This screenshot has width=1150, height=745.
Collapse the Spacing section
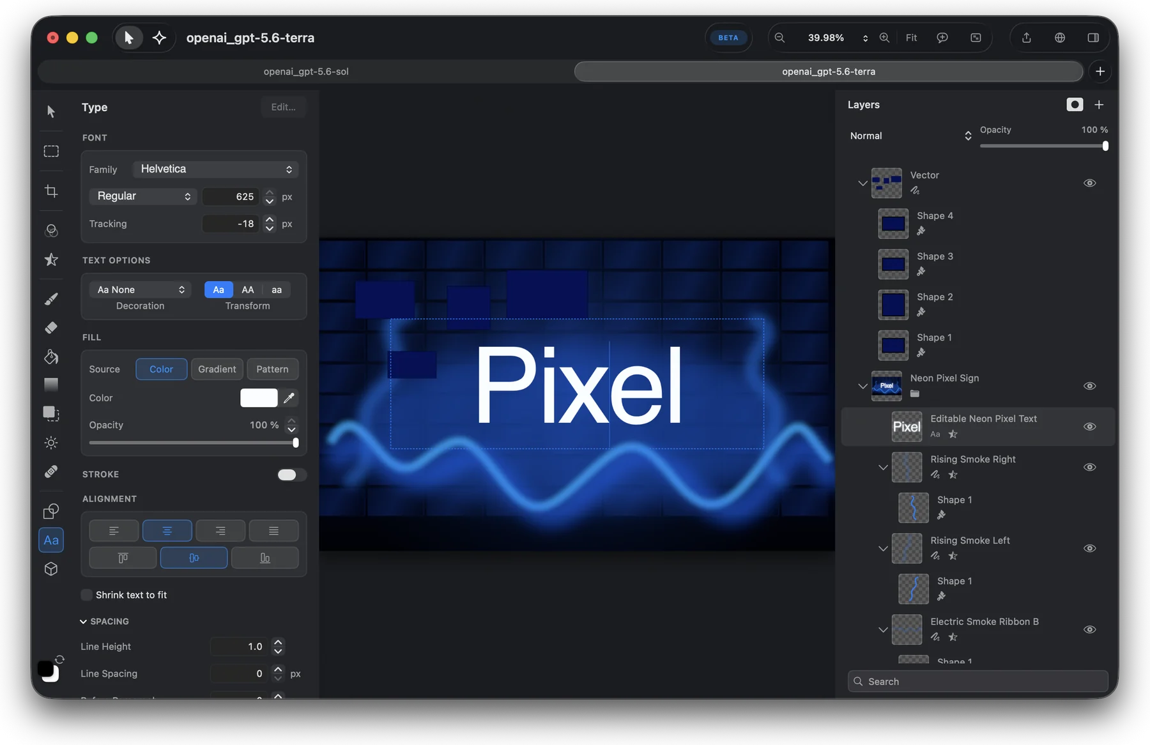click(83, 621)
